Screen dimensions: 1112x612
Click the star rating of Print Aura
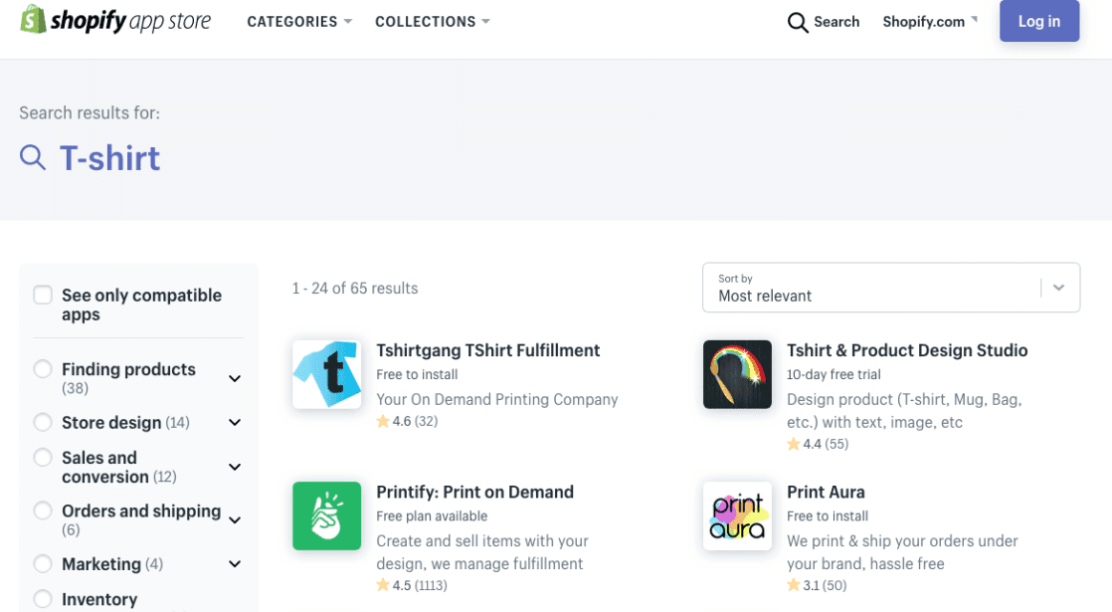point(817,586)
